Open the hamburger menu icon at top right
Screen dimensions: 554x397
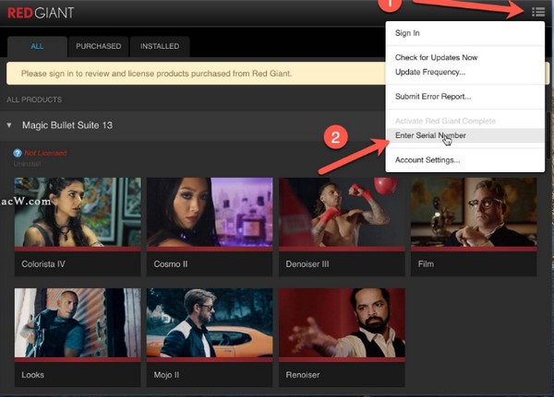coord(537,12)
